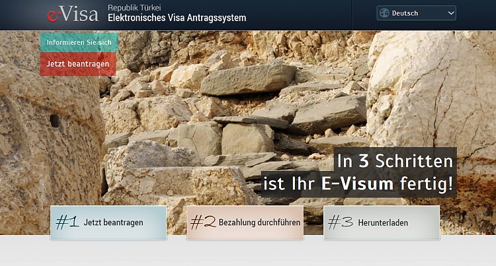This screenshot has height=266, width=496.
Task: Click the e-Visa logo
Action: (73, 15)
